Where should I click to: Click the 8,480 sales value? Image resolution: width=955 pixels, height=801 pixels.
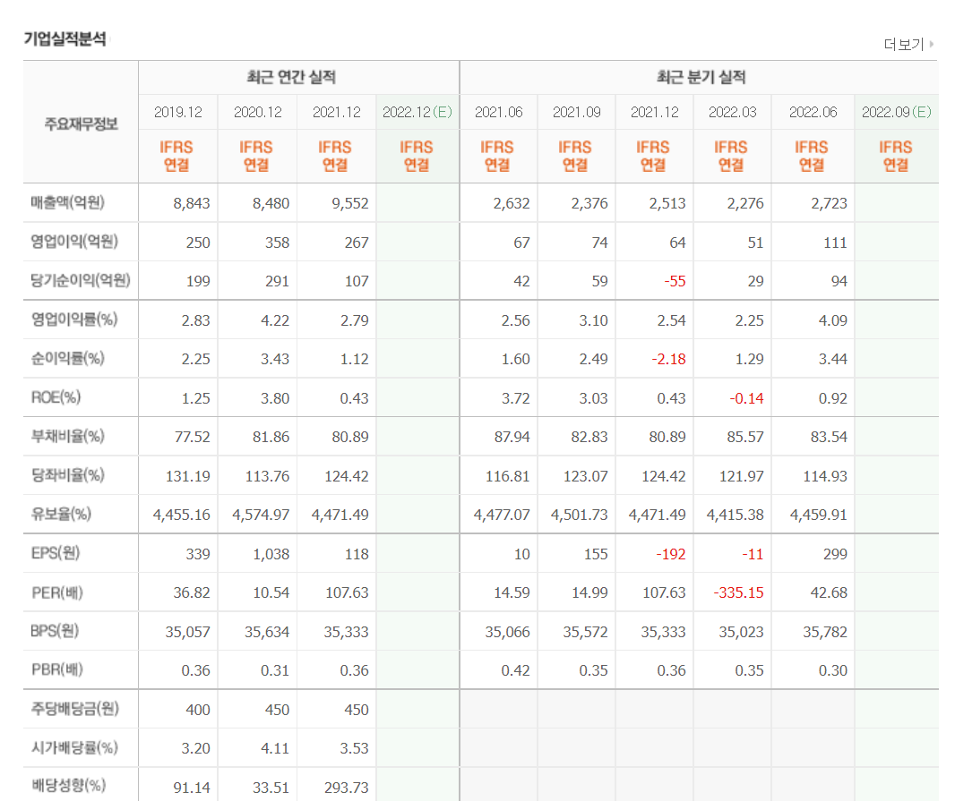(x=271, y=203)
